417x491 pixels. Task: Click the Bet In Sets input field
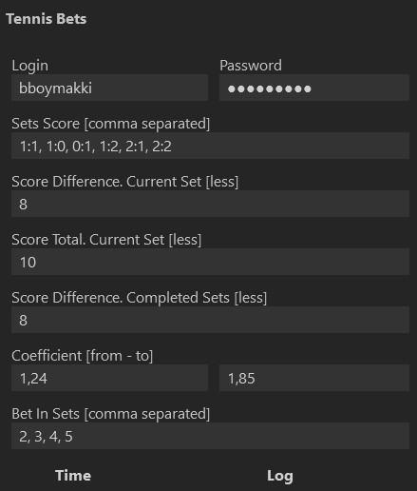point(210,436)
